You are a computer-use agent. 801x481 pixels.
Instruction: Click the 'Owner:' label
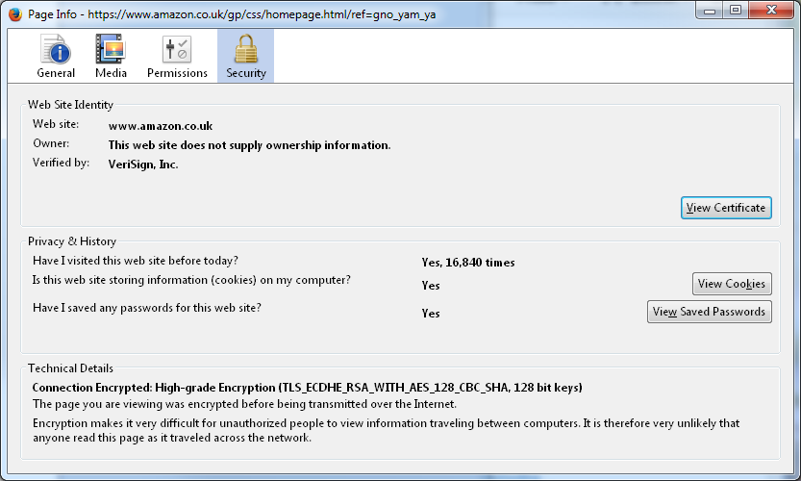tap(51, 143)
